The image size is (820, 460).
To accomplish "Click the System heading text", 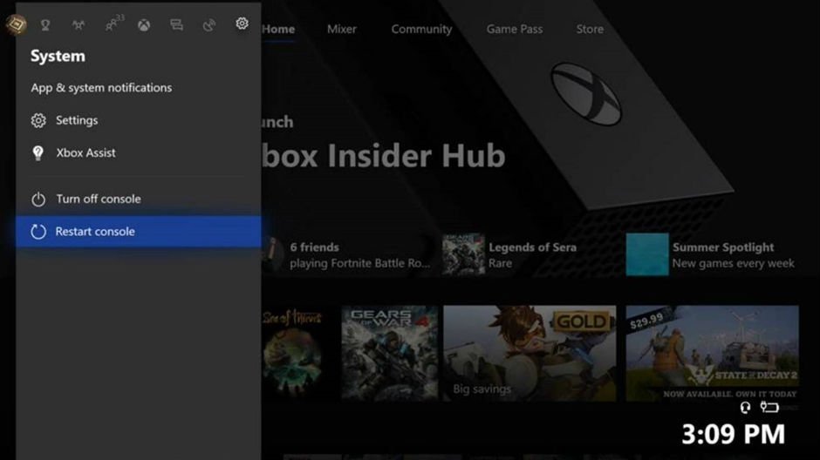I will coord(58,56).
